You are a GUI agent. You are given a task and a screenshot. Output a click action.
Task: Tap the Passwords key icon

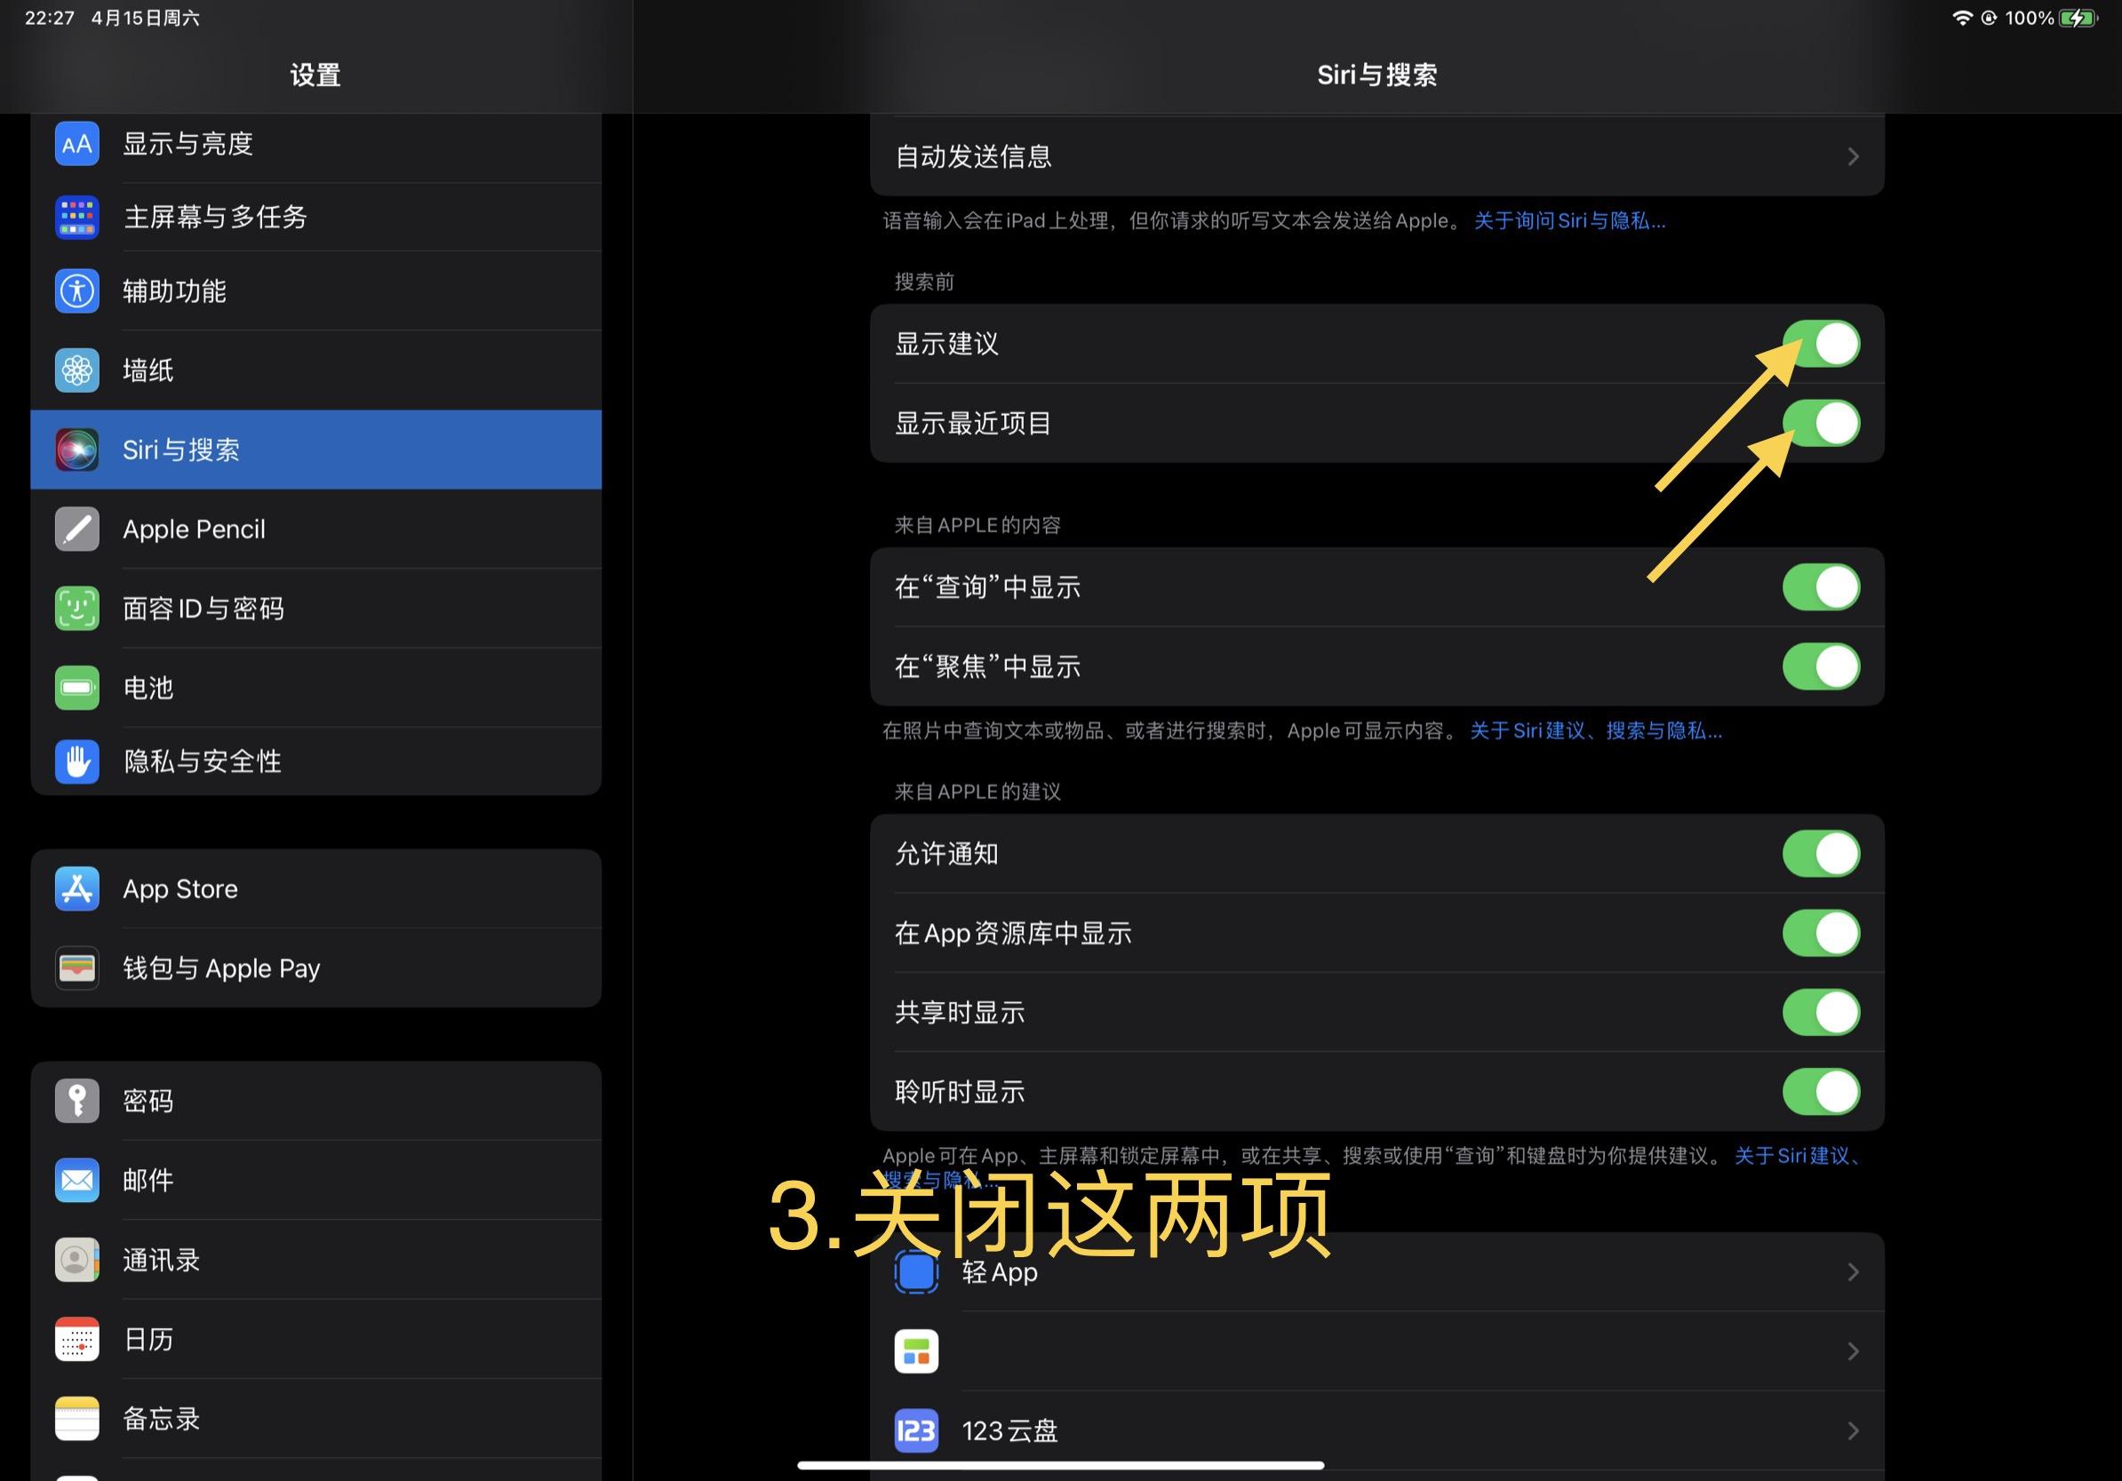click(x=76, y=1102)
